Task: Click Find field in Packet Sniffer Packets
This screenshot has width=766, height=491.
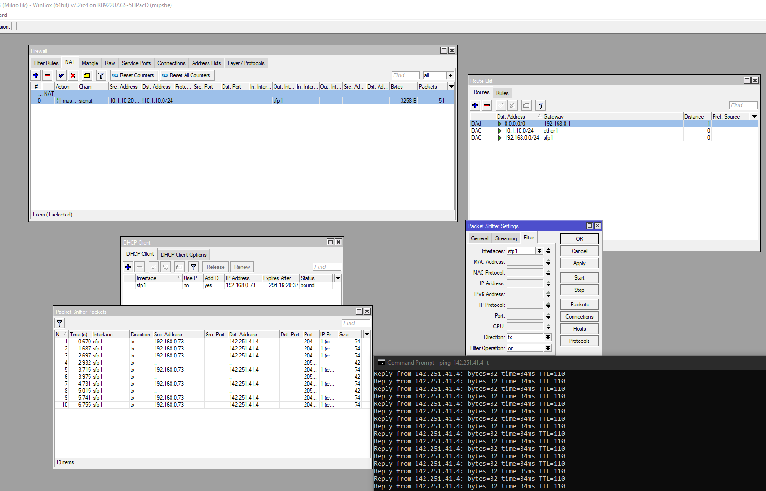Action: 356,323
